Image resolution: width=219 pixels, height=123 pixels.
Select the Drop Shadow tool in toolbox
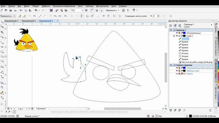[2, 83]
